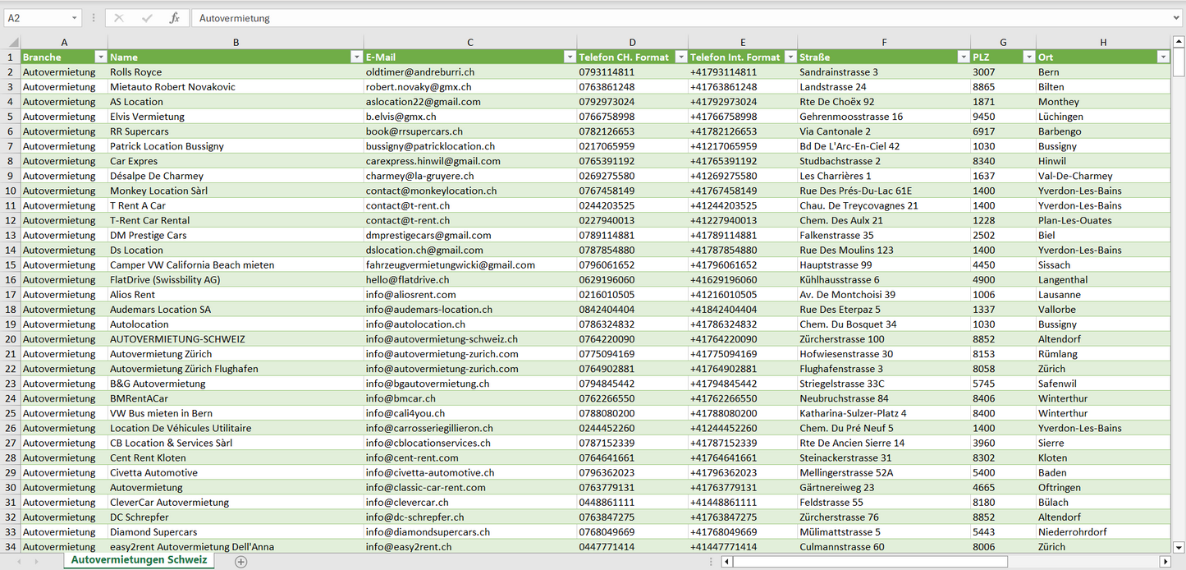
Task: Click the previous sheet navigation arrow
Action: click(x=19, y=562)
